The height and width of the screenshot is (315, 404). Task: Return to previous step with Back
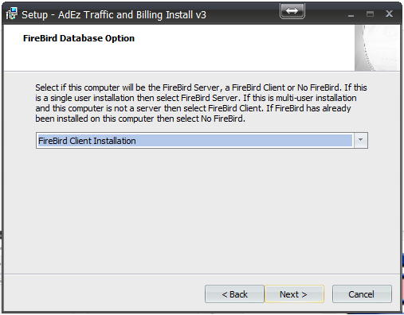[234, 294]
